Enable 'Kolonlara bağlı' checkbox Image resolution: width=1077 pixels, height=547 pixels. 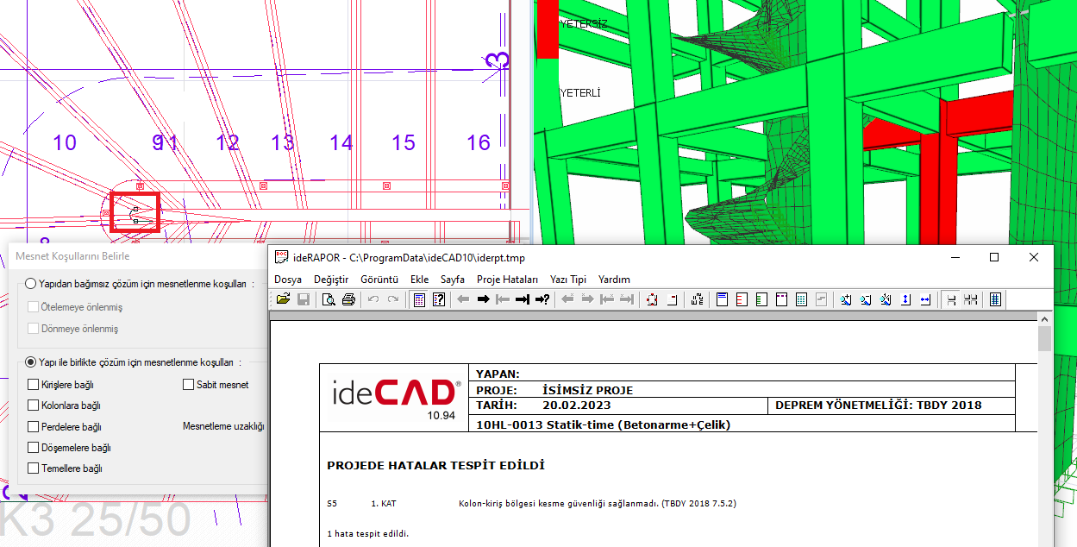tap(34, 406)
